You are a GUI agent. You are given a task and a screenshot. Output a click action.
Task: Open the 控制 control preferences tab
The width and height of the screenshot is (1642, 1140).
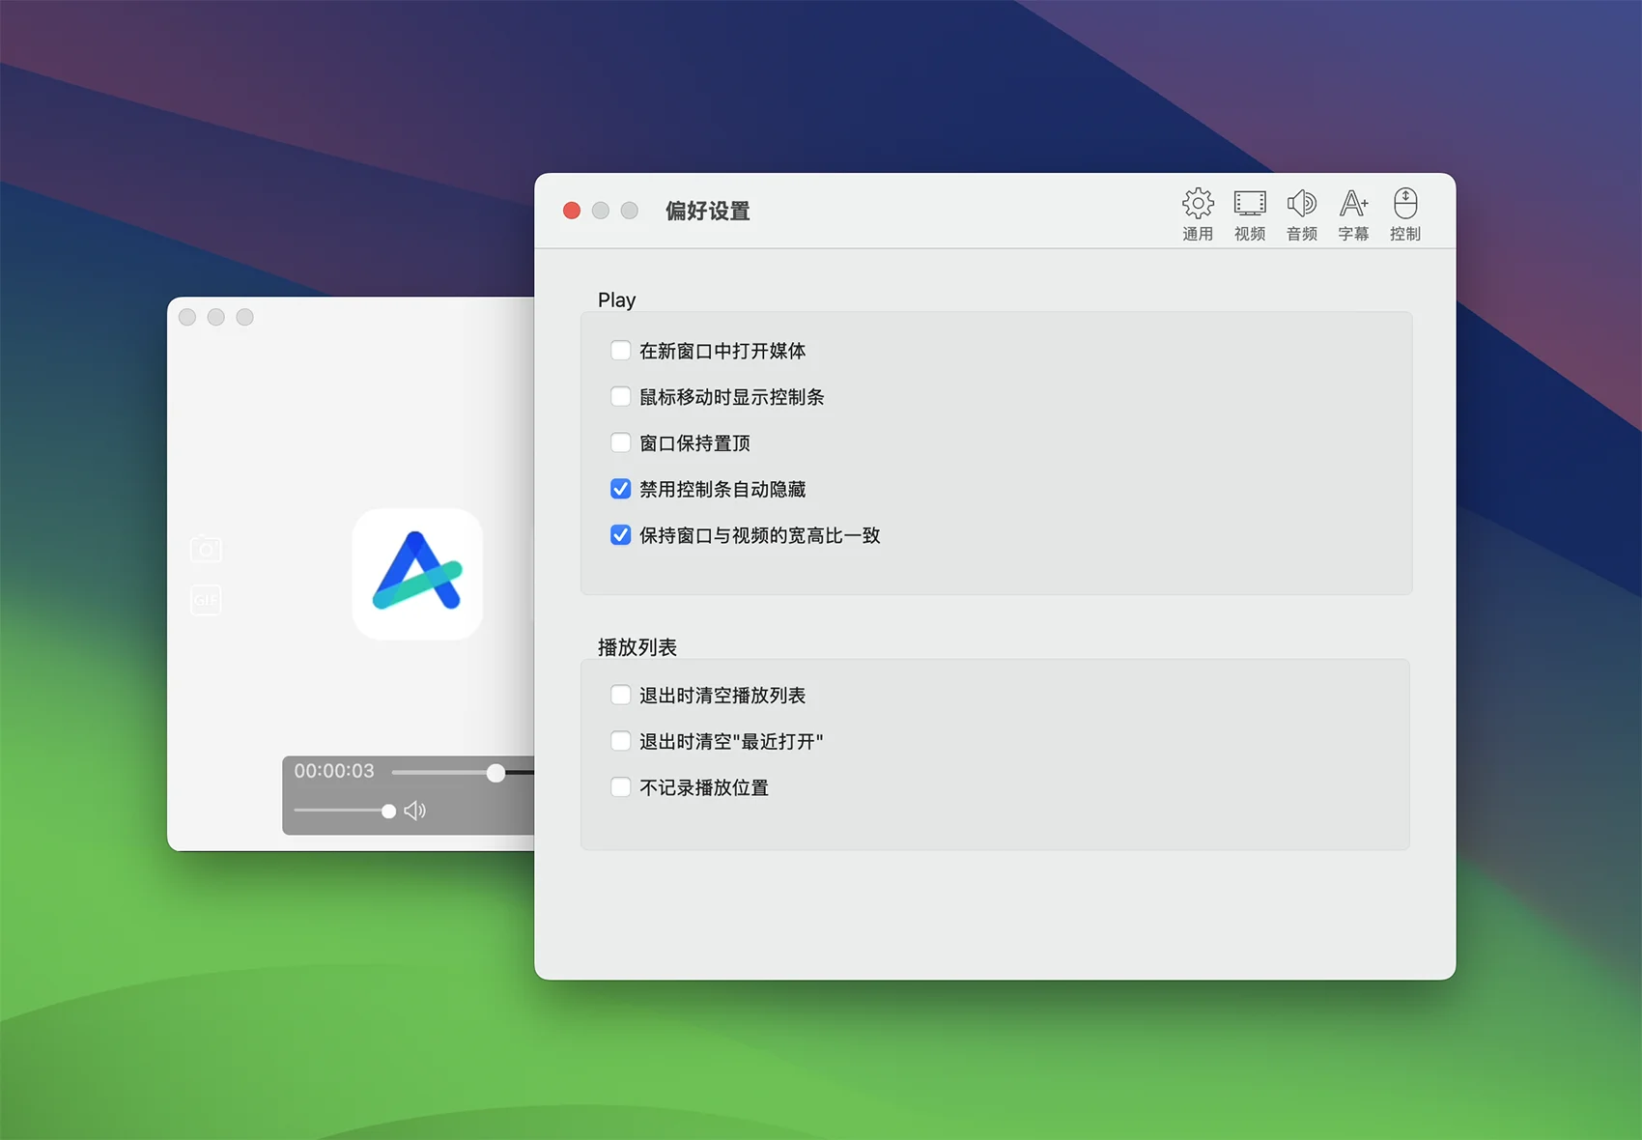coord(1405,214)
